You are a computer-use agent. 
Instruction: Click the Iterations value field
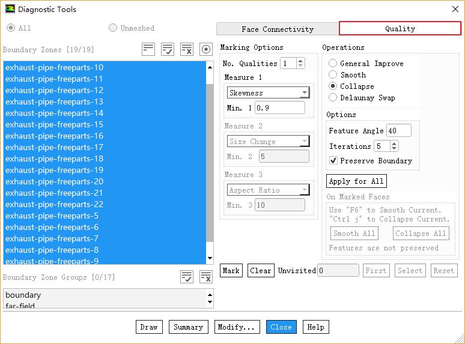tap(383, 146)
